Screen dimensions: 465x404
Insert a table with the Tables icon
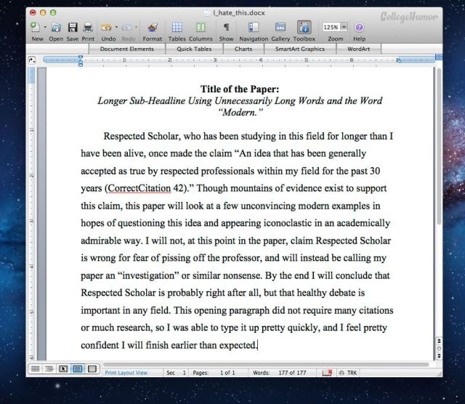click(x=177, y=28)
